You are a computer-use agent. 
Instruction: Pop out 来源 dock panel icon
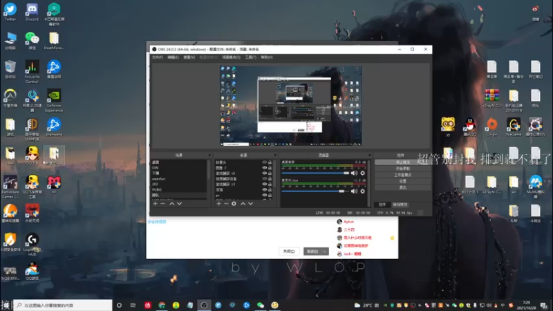[x=275, y=155]
